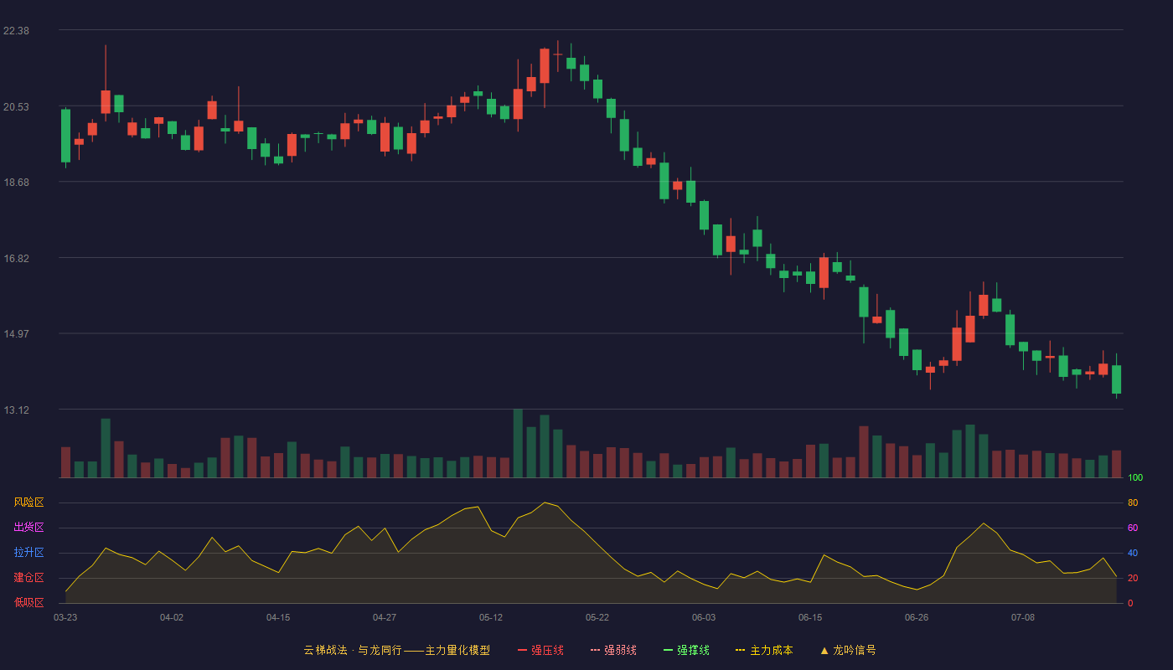1173x670 pixels.
Task: Toggle the 强弱线 legend series
Action: (x=613, y=650)
